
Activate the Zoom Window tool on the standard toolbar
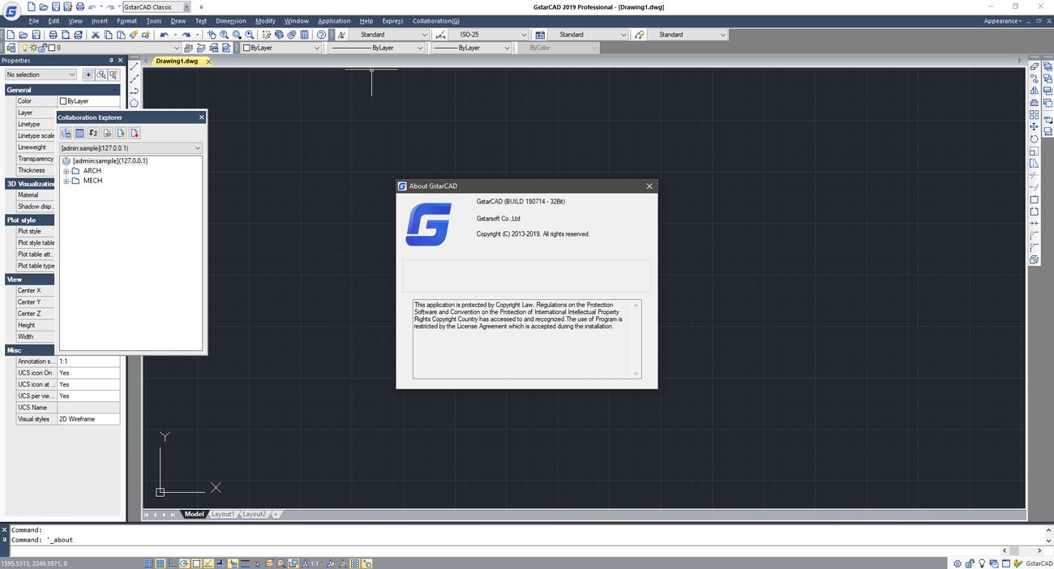click(x=237, y=34)
